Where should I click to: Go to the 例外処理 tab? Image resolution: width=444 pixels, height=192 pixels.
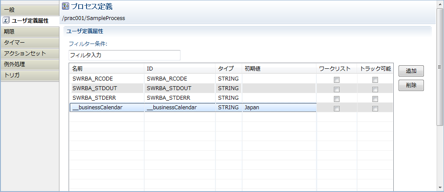coord(29,64)
